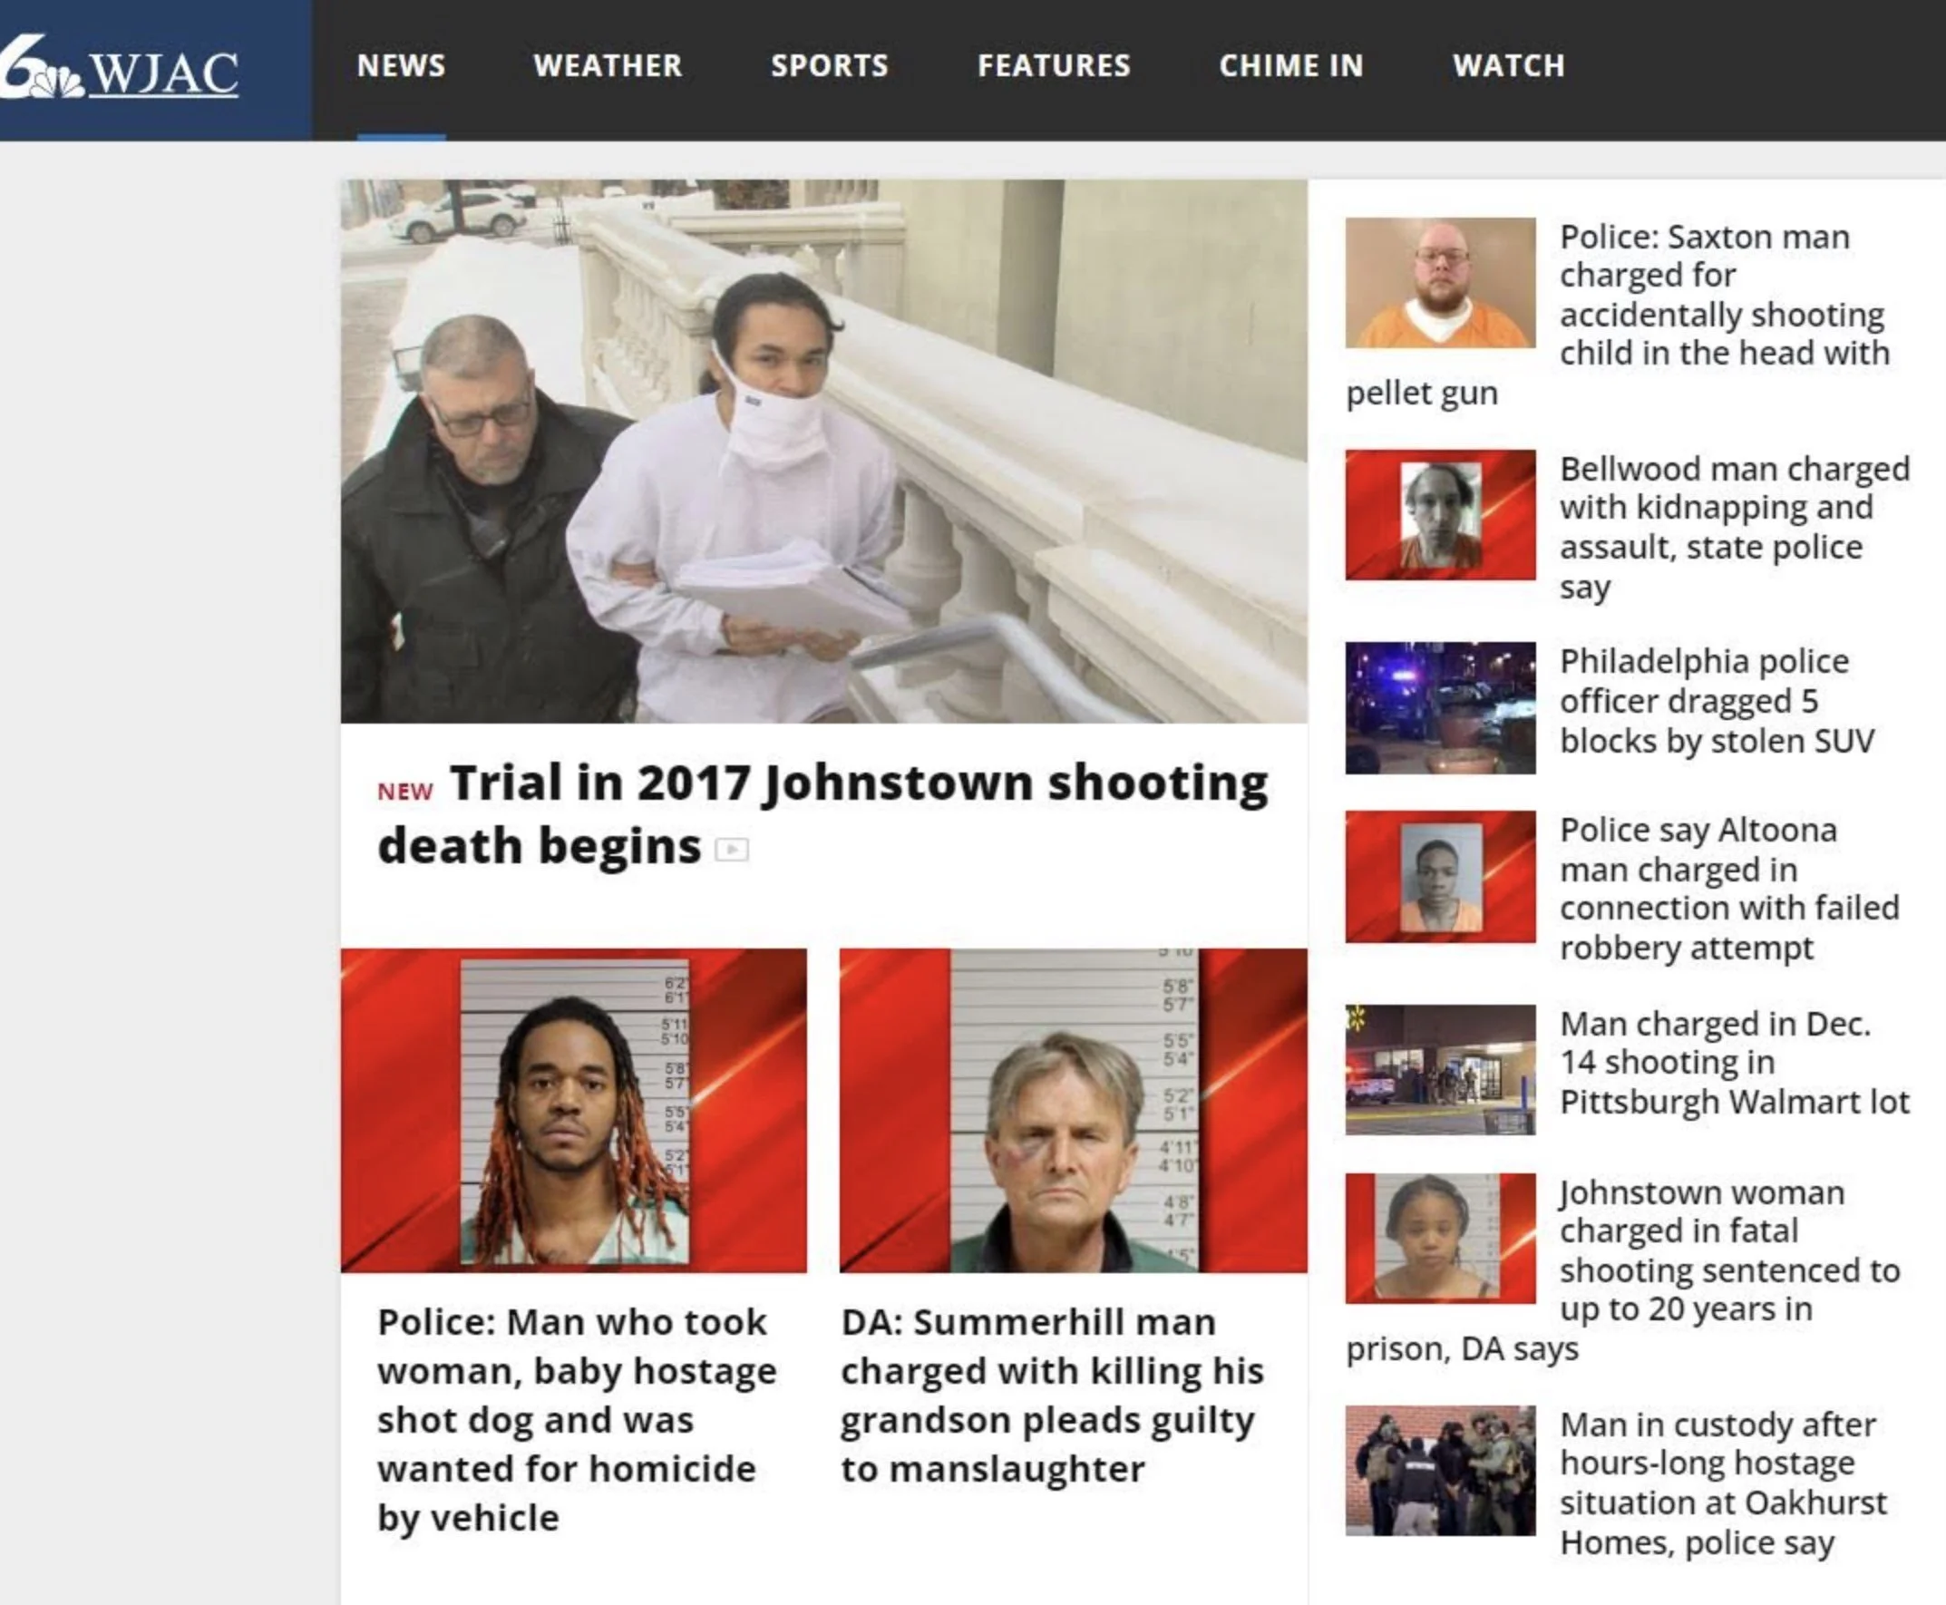
Task: Click the Summerhill man mugshot image
Action: (x=1074, y=1111)
